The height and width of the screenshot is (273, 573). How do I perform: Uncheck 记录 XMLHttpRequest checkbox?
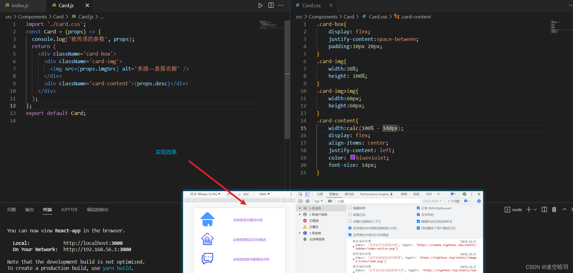tap(418, 208)
